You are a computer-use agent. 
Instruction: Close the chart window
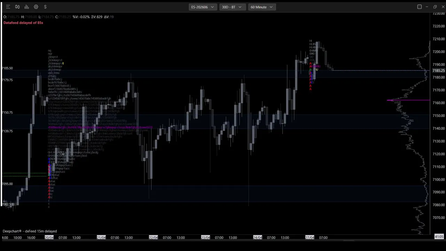[x=443, y=7]
